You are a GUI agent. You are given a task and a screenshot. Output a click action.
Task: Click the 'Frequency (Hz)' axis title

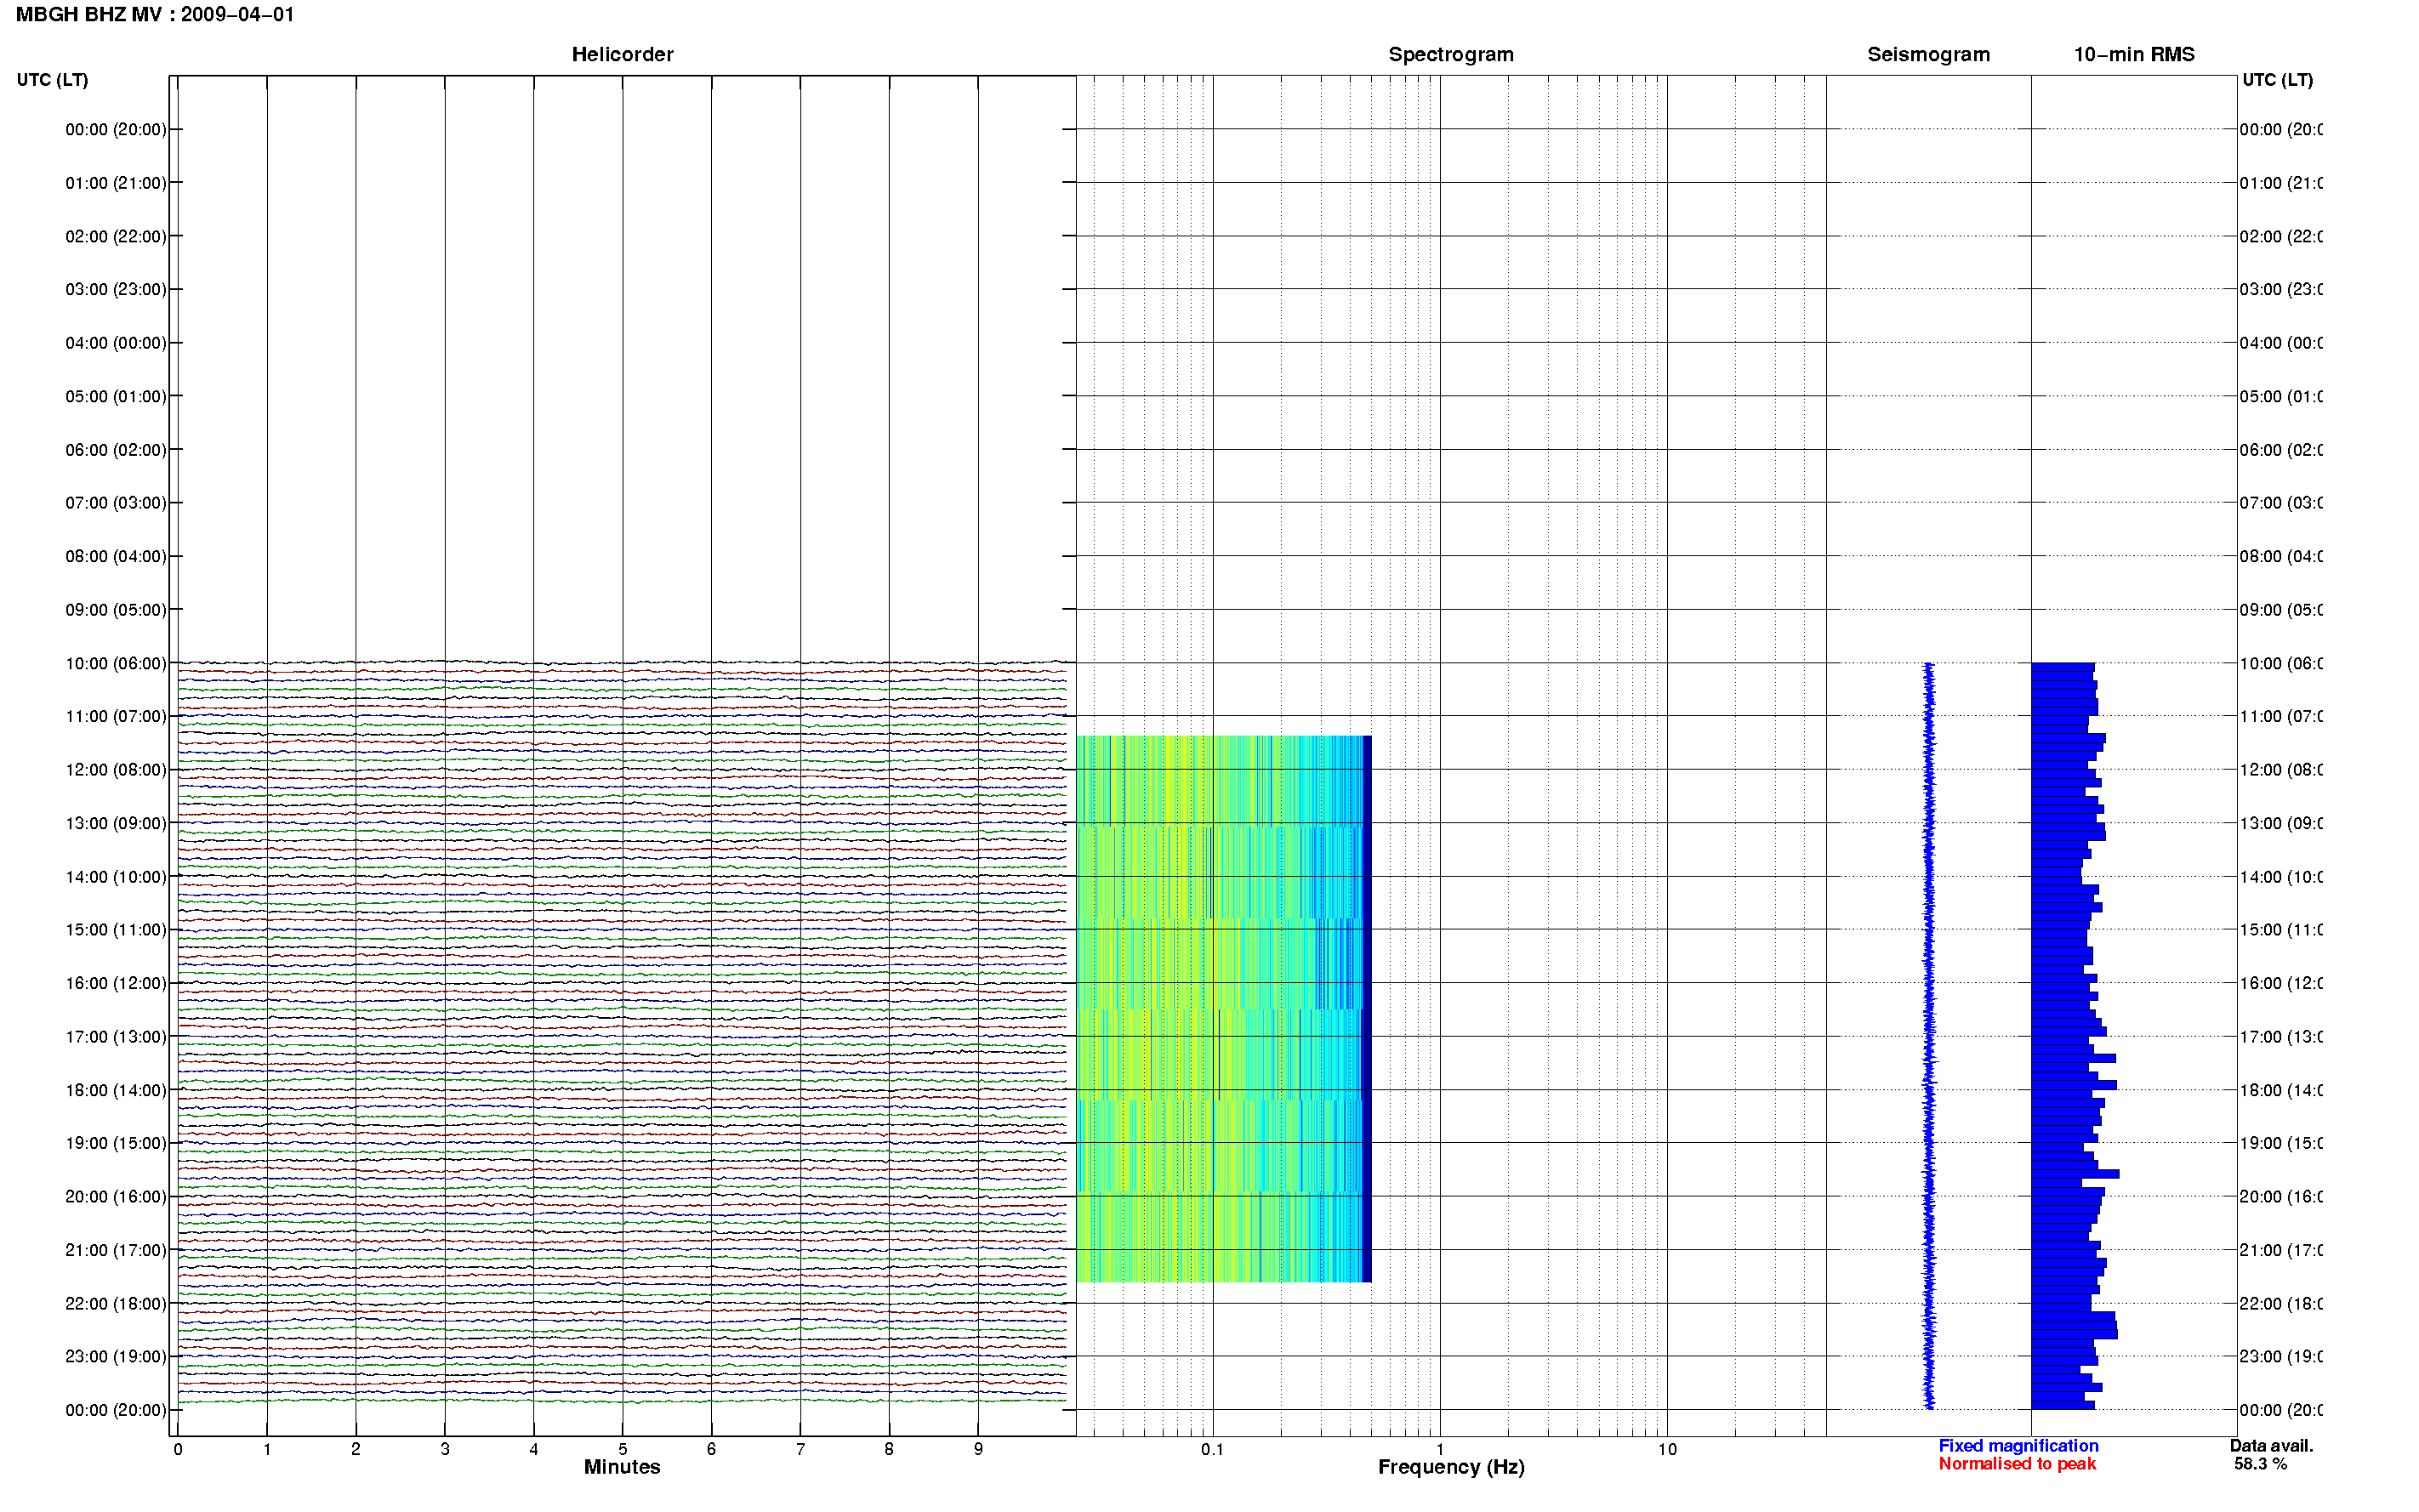[x=1451, y=1467]
